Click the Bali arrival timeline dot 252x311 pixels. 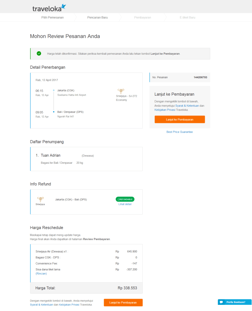54,112
